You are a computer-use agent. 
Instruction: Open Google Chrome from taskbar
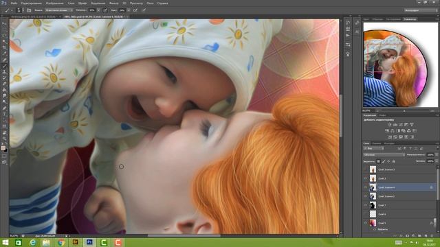(61, 242)
